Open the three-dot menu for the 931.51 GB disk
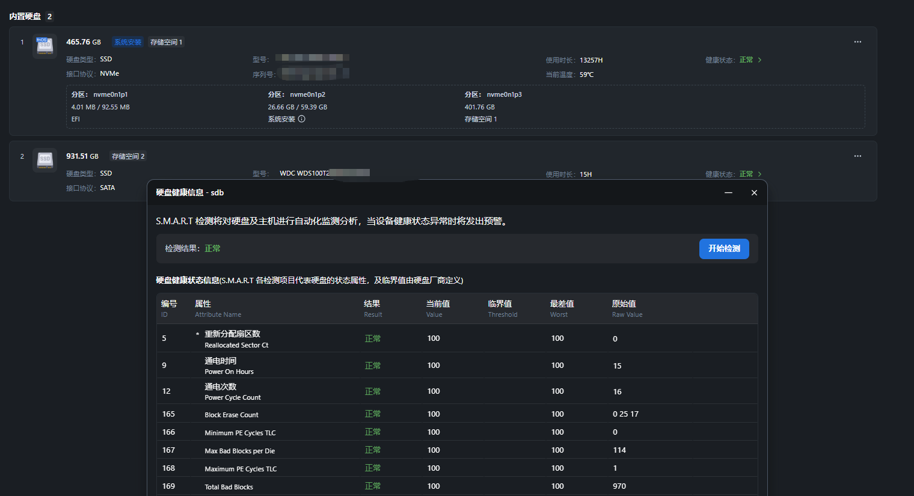This screenshot has height=496, width=914. (857, 156)
